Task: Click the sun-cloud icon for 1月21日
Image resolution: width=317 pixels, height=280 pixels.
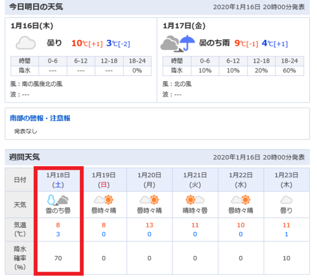Action: point(195,200)
